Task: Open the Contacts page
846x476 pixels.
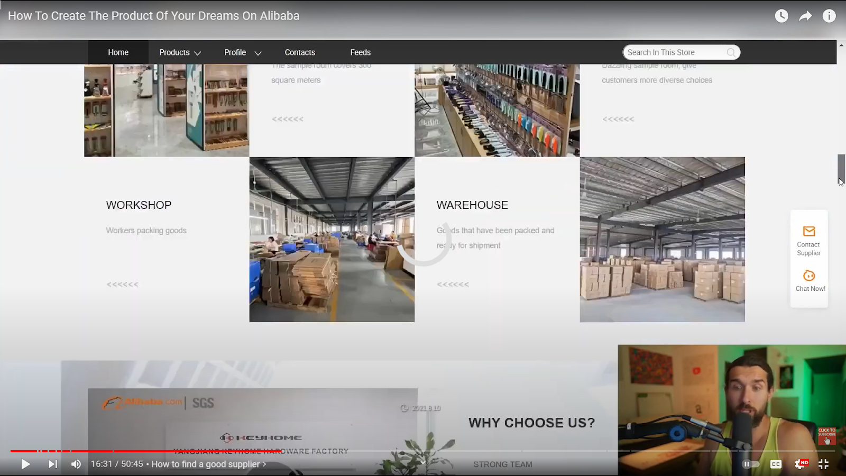Action: [300, 52]
